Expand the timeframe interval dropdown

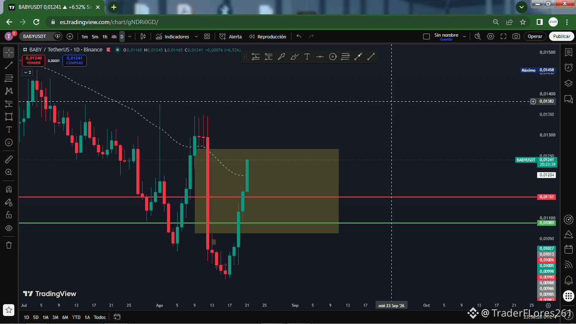click(129, 37)
